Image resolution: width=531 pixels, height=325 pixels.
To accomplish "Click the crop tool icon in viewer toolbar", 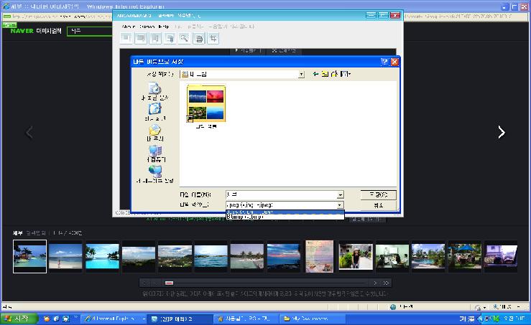I will tap(213, 38).
